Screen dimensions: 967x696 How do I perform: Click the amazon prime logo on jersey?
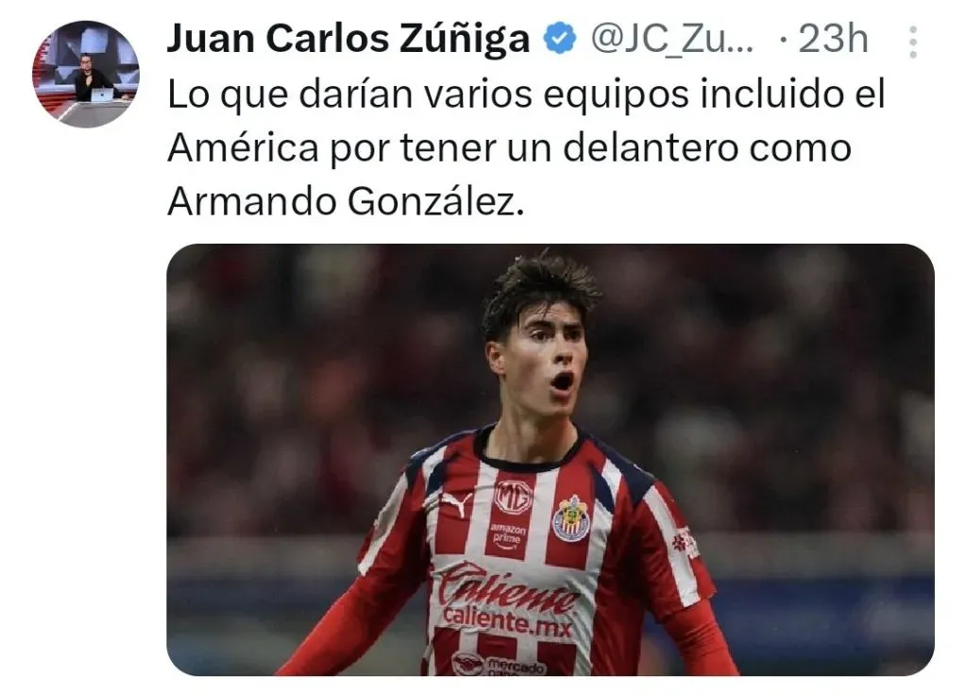coord(507,535)
